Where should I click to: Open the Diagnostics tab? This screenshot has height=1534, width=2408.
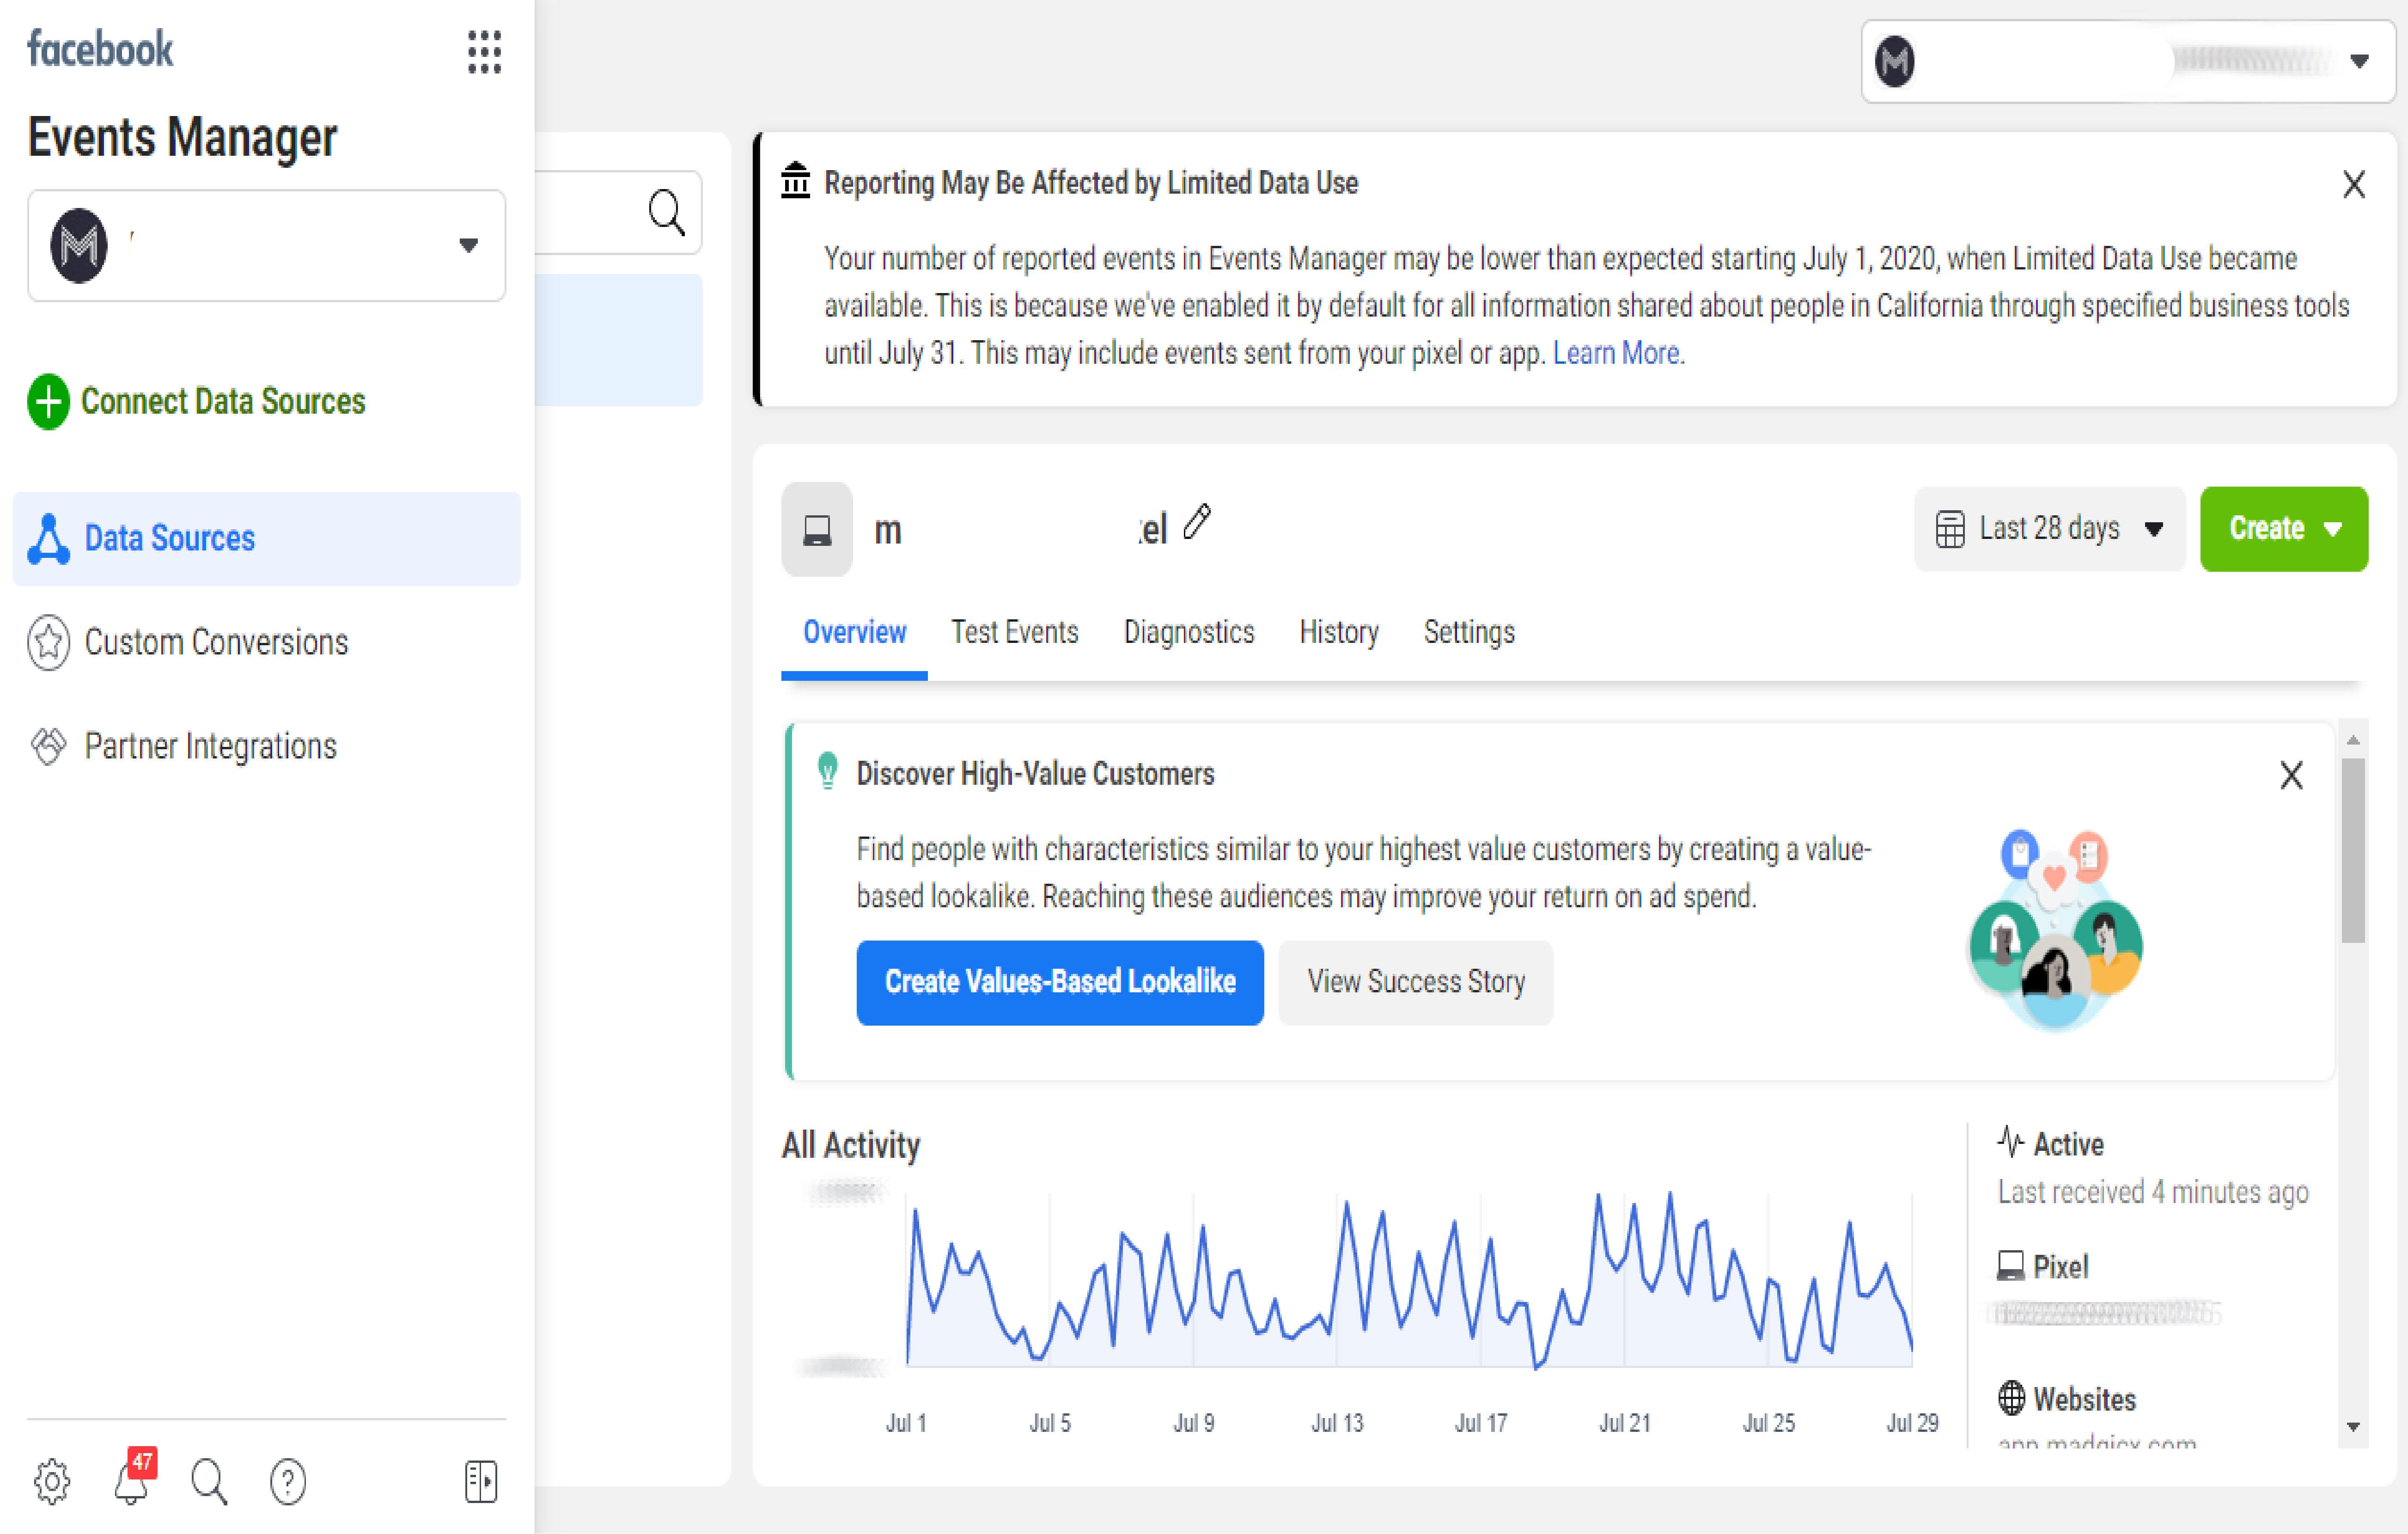(1189, 632)
